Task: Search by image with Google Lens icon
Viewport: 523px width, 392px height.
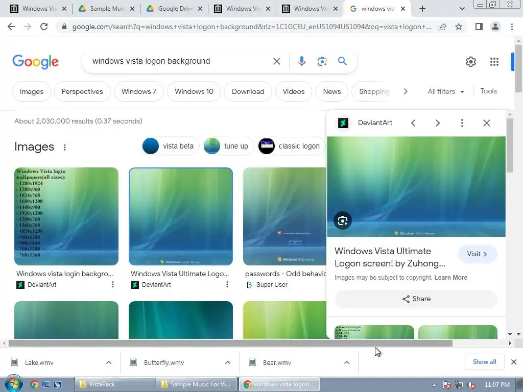Action: point(322,61)
